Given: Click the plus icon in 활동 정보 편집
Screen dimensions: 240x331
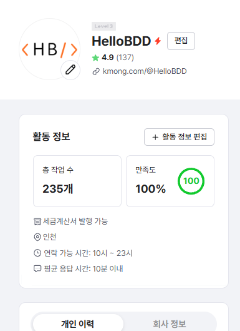Looking at the screenshot, I should tap(155, 137).
